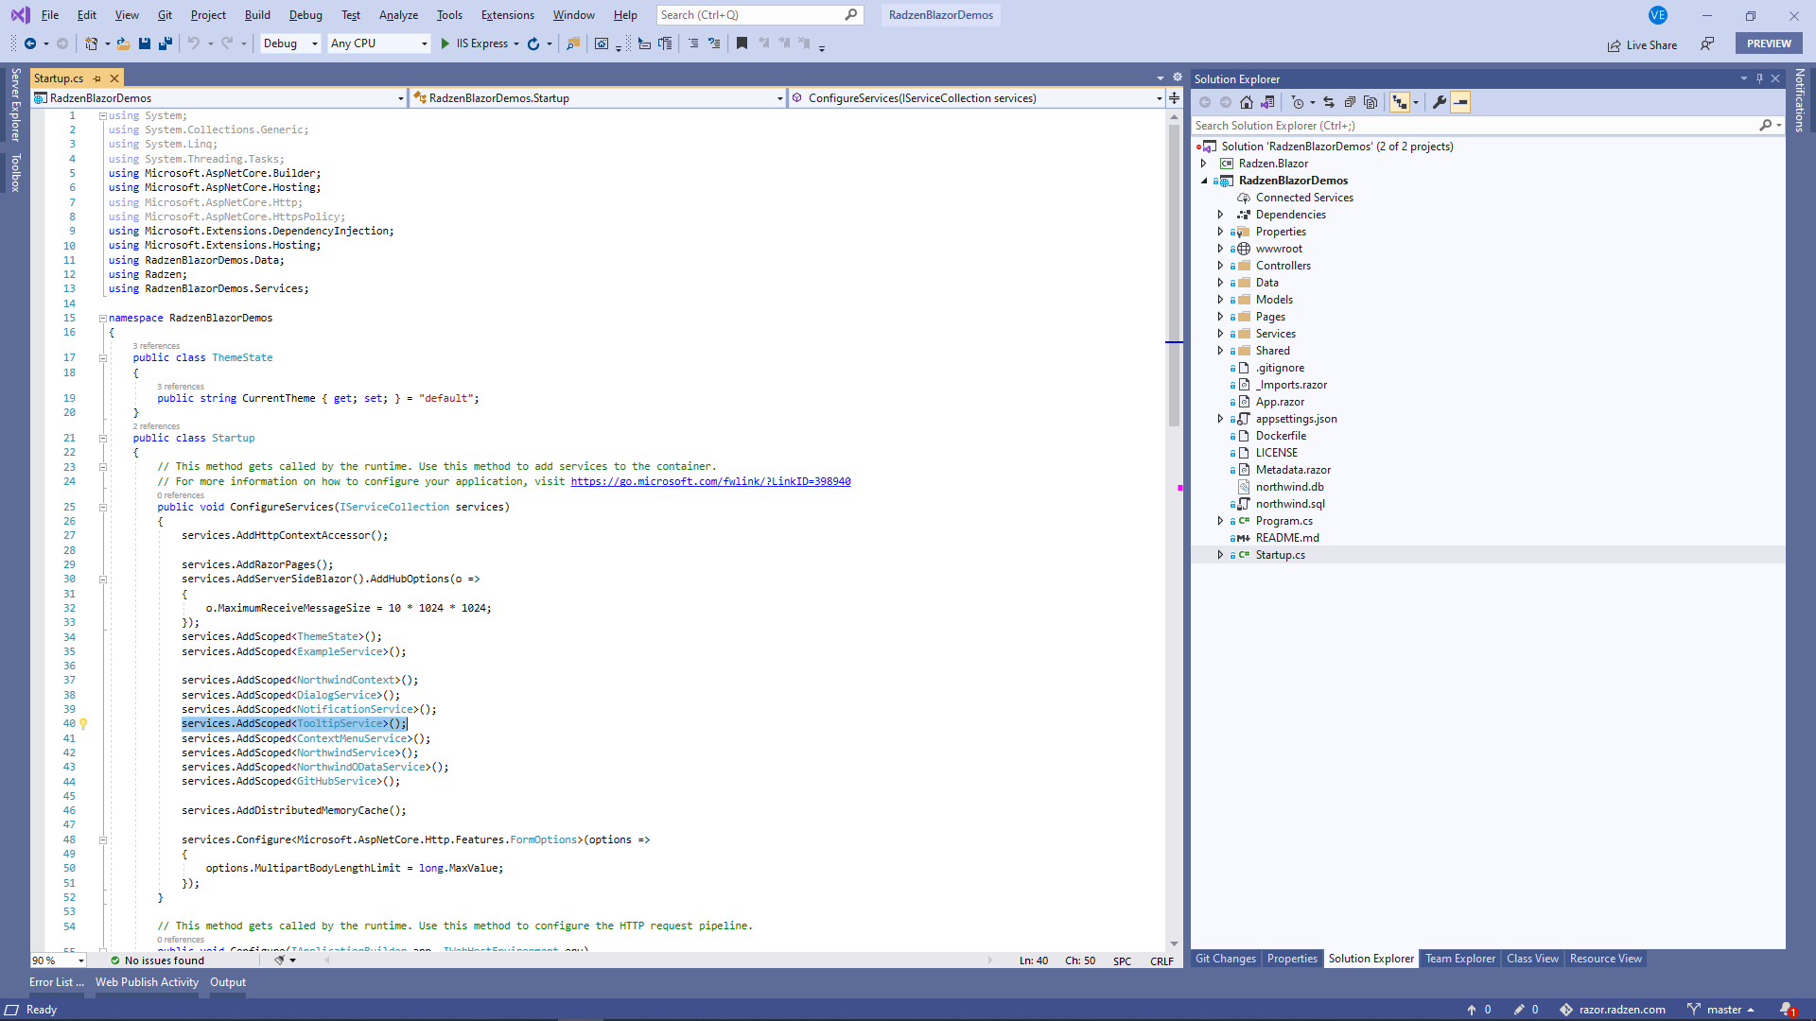Screen dimensions: 1816x1021
Task: Toggle Preview Selected Items button in Solution Explorer
Action: (x=1460, y=102)
